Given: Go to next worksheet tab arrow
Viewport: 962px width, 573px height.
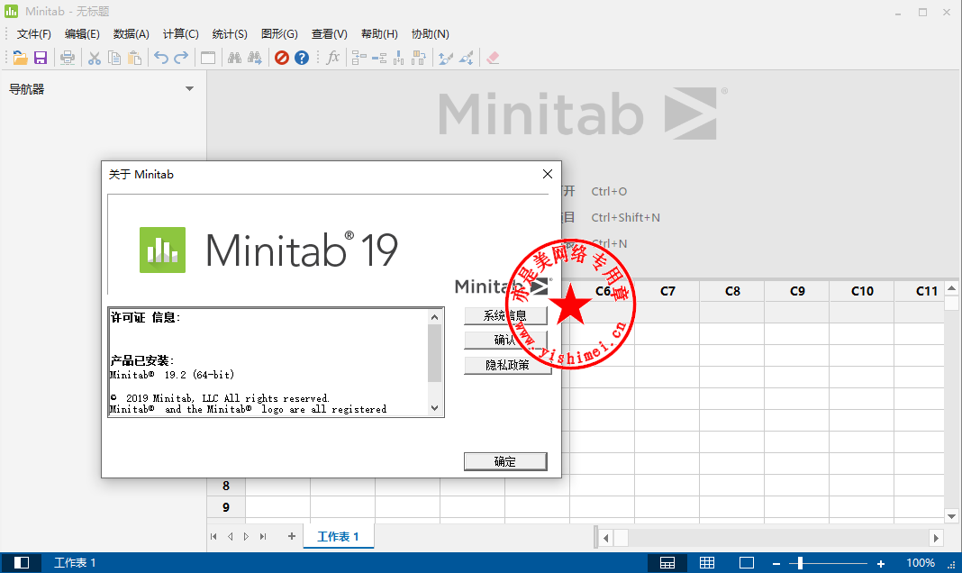Looking at the screenshot, I should (246, 536).
